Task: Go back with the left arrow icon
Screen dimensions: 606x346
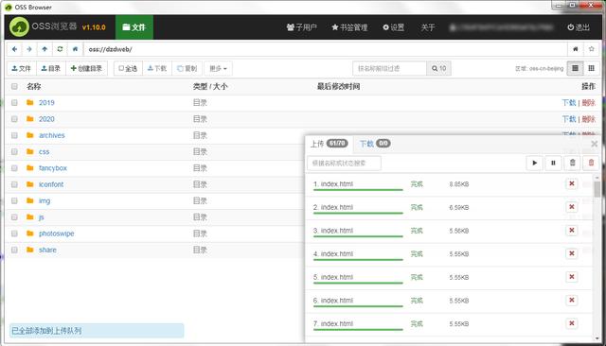Action: pyautogui.click(x=15, y=49)
